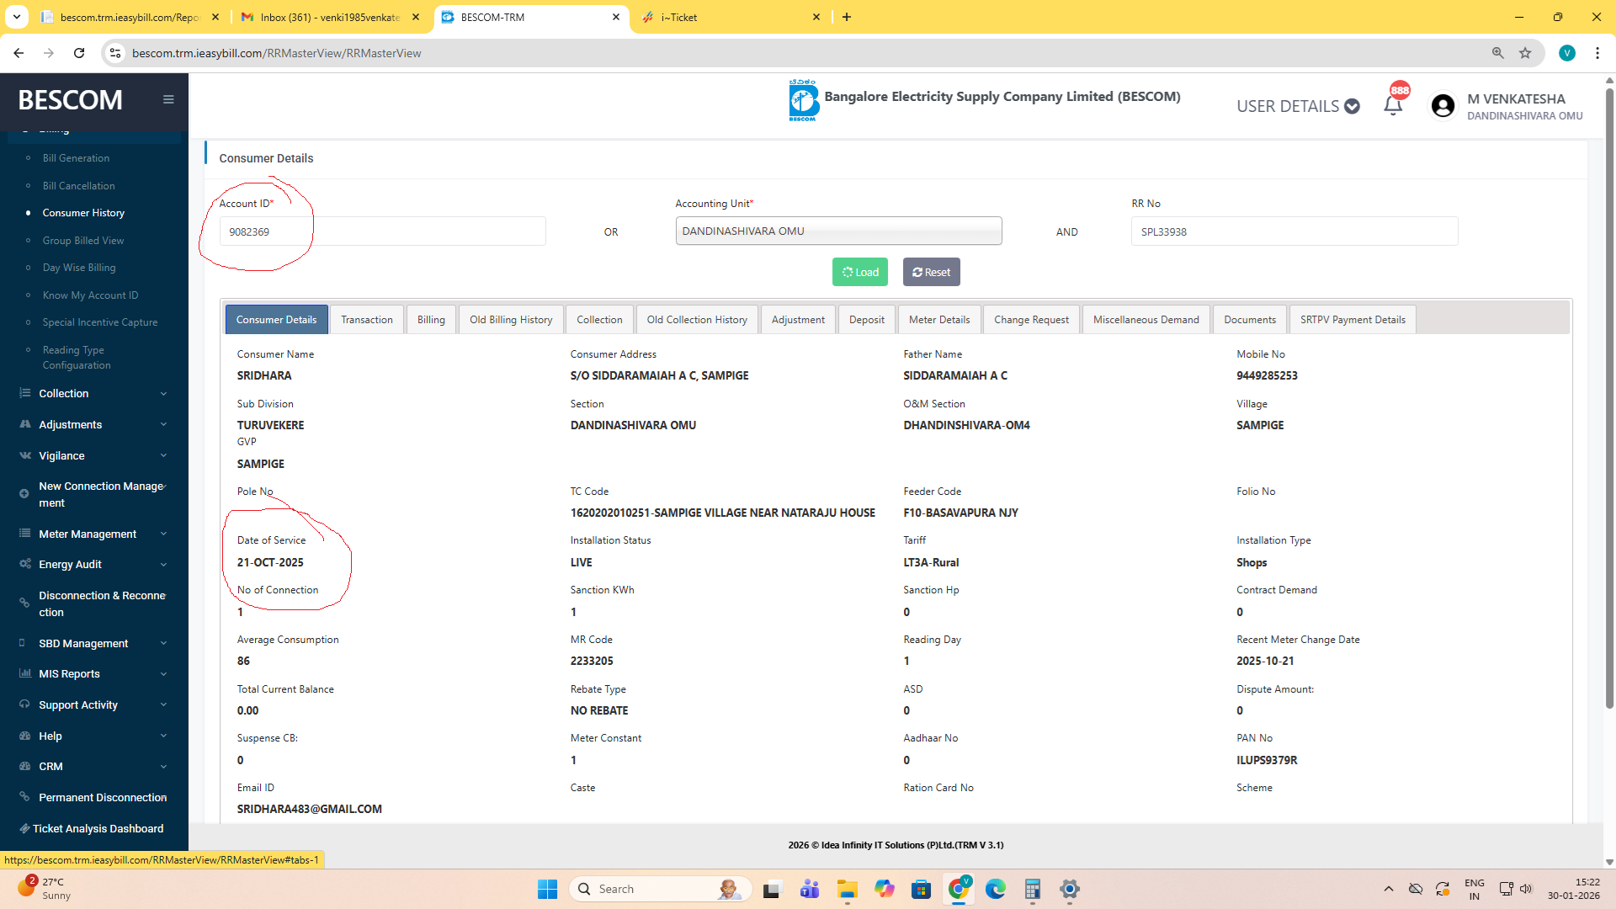Screen dimensions: 1616x909
Task: Bookmark page with star icon
Action: click(1525, 53)
